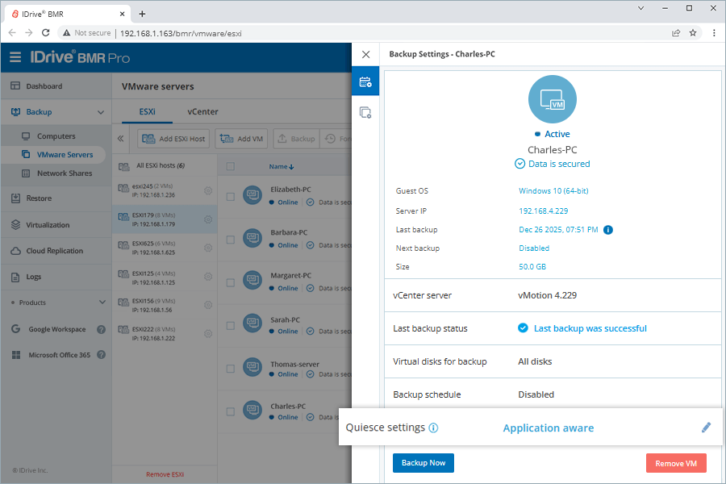Image resolution: width=726 pixels, height=484 pixels.
Task: Open the backup schedule settings side icon
Action: (x=365, y=82)
